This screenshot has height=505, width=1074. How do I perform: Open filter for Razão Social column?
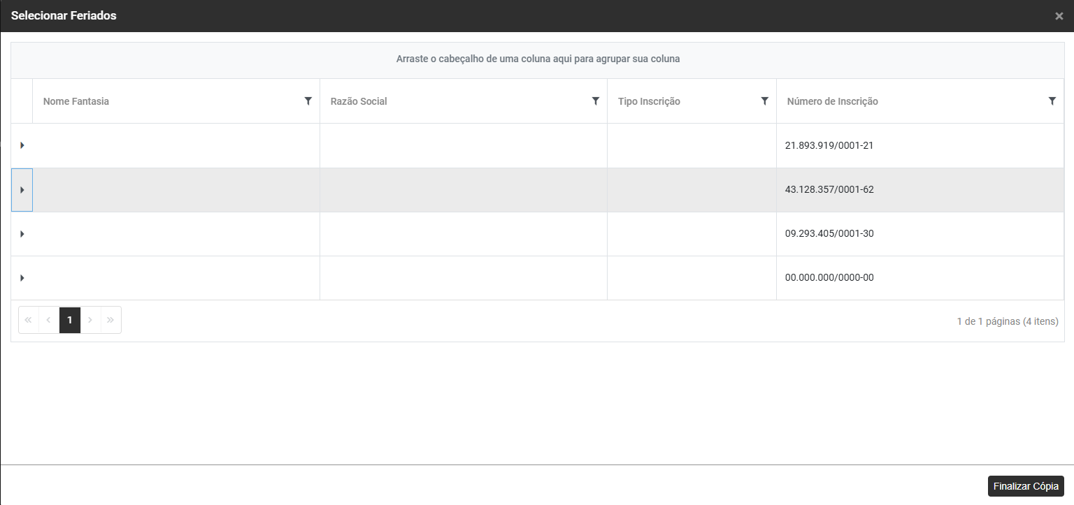point(595,101)
